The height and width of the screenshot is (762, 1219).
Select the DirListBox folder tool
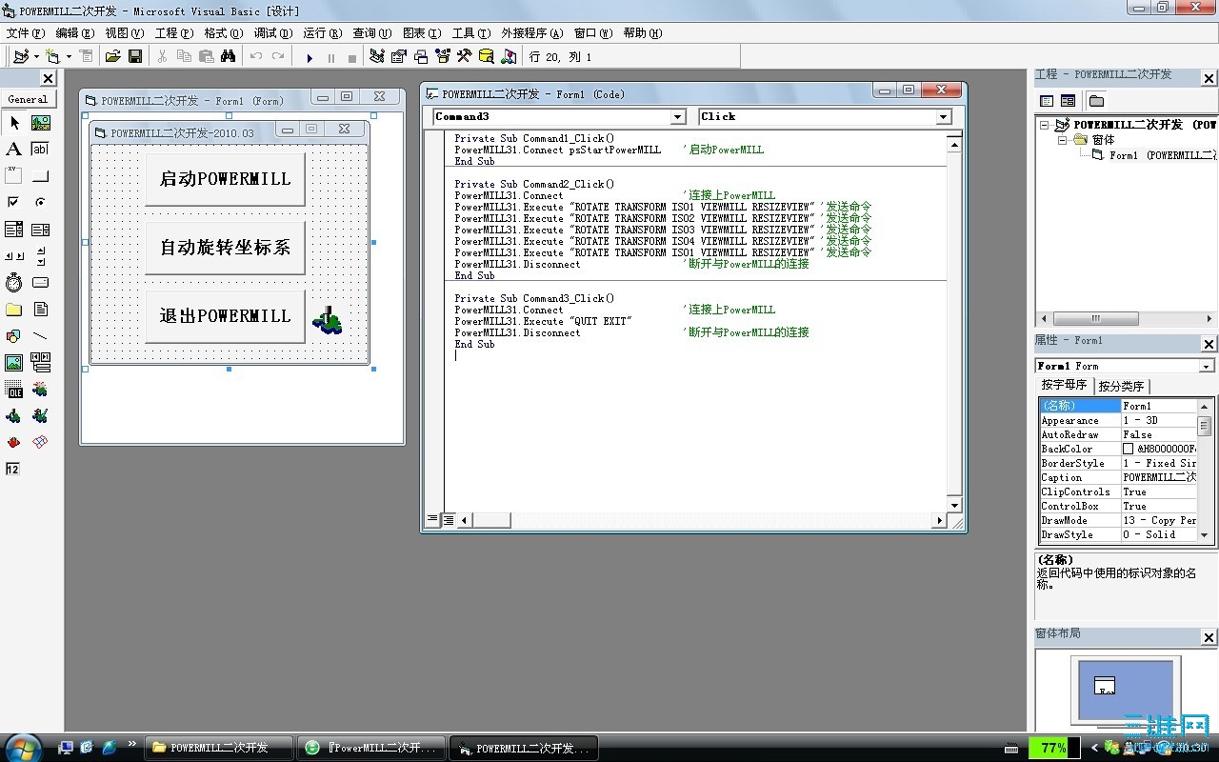[x=14, y=310]
